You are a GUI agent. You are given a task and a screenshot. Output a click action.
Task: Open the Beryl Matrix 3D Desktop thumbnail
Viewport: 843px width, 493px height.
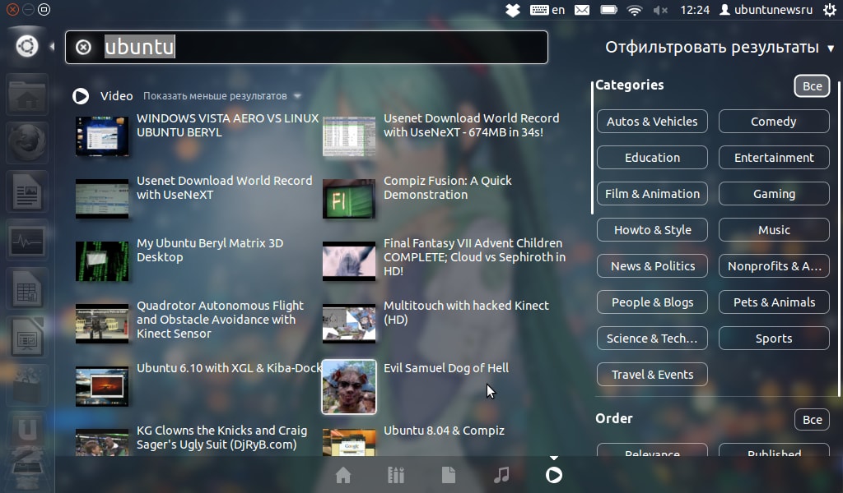coord(102,261)
